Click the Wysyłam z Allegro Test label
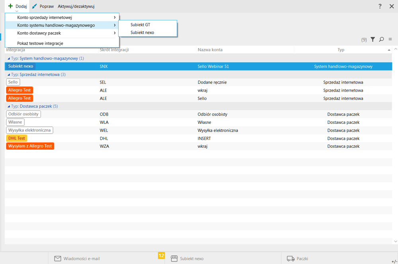 tap(30, 146)
